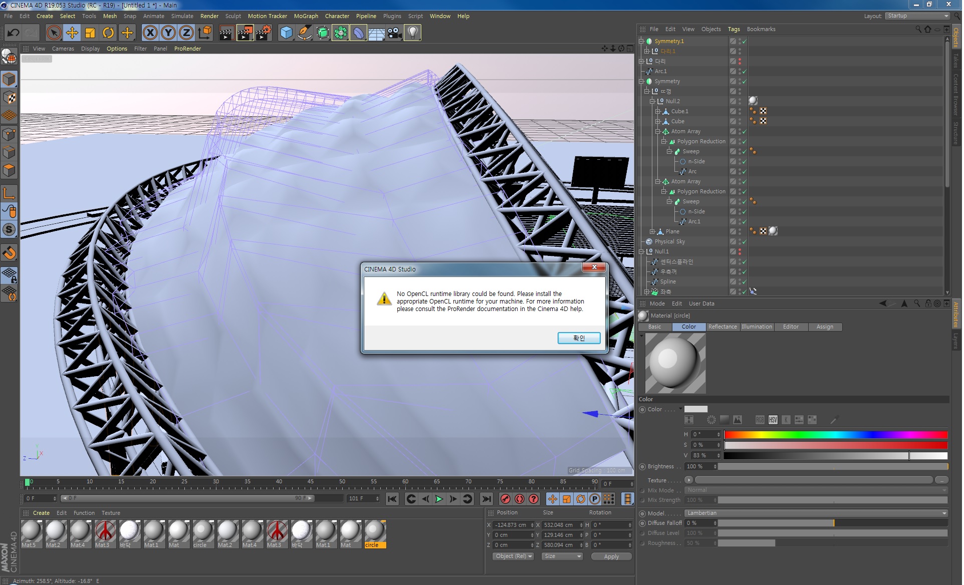Image resolution: width=964 pixels, height=585 pixels.
Task: Switch to Reflectance material tab
Action: pyautogui.click(x=722, y=327)
